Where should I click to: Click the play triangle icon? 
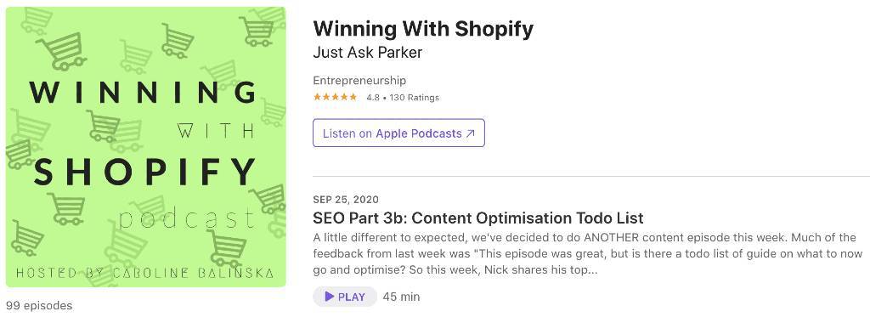(330, 297)
